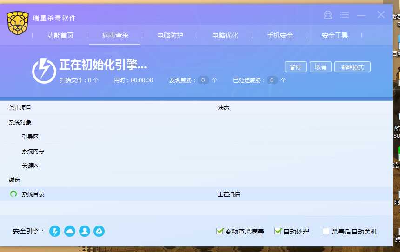This screenshot has width=400, height=252.
Task: Disable 变频查杀病毒 checkbox
Action: click(x=220, y=231)
